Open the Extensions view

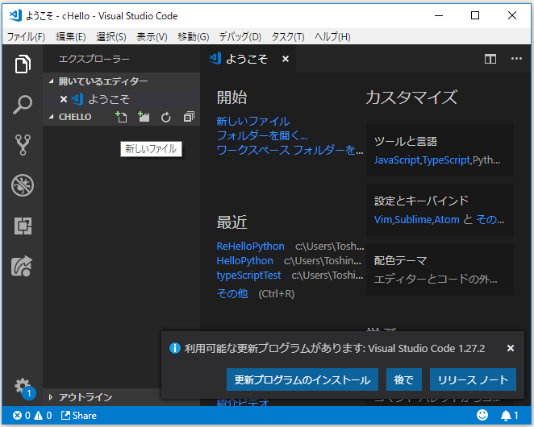click(x=23, y=226)
